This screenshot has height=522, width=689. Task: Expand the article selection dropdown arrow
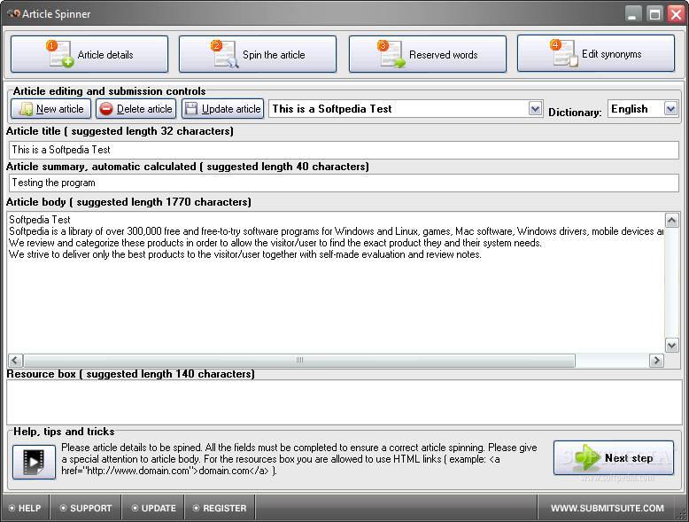[535, 108]
